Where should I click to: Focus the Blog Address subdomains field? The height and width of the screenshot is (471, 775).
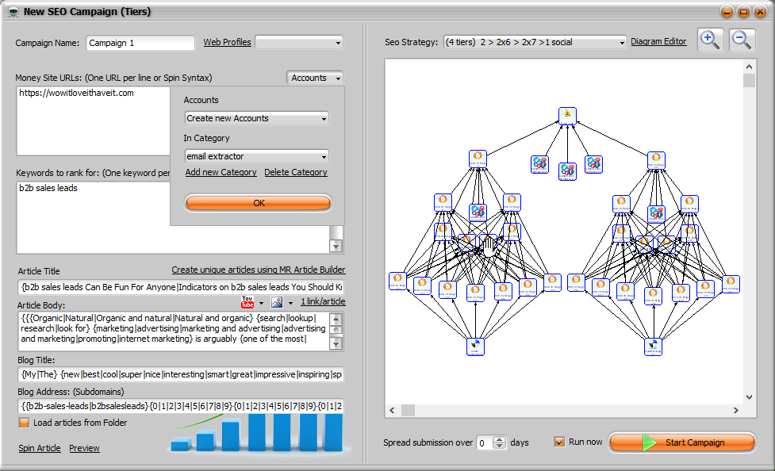pos(180,406)
